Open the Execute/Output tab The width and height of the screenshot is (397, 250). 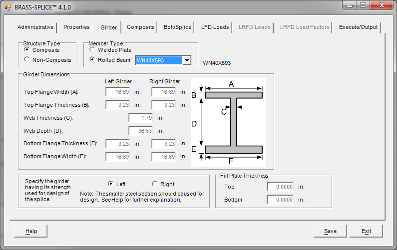pyautogui.click(x=358, y=27)
